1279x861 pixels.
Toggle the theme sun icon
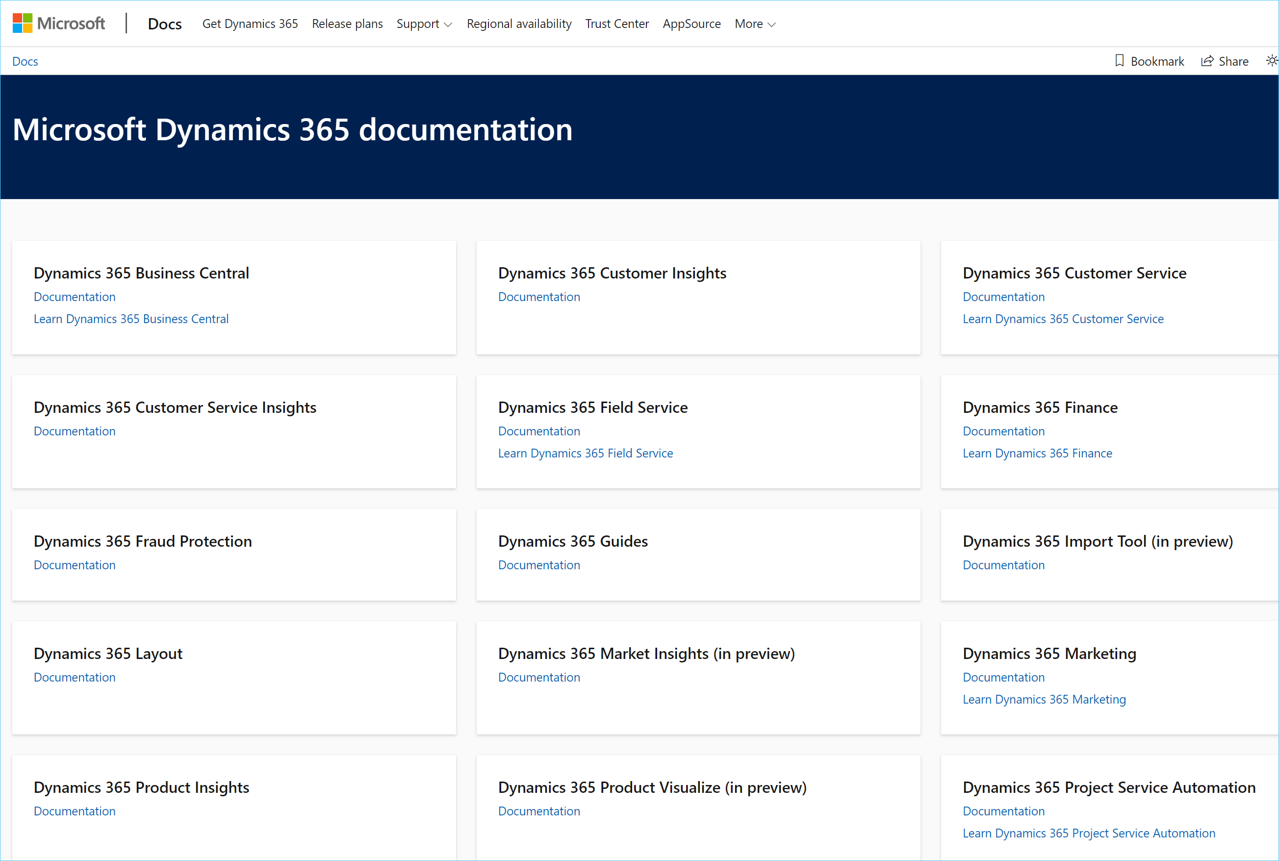point(1271,60)
